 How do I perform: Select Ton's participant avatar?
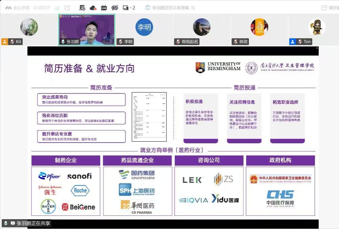point(317,27)
